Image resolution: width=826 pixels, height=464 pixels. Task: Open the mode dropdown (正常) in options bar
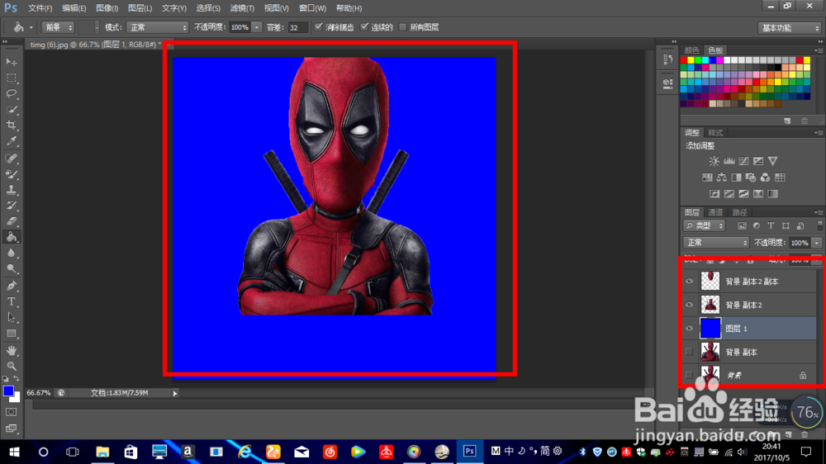pyautogui.click(x=157, y=27)
